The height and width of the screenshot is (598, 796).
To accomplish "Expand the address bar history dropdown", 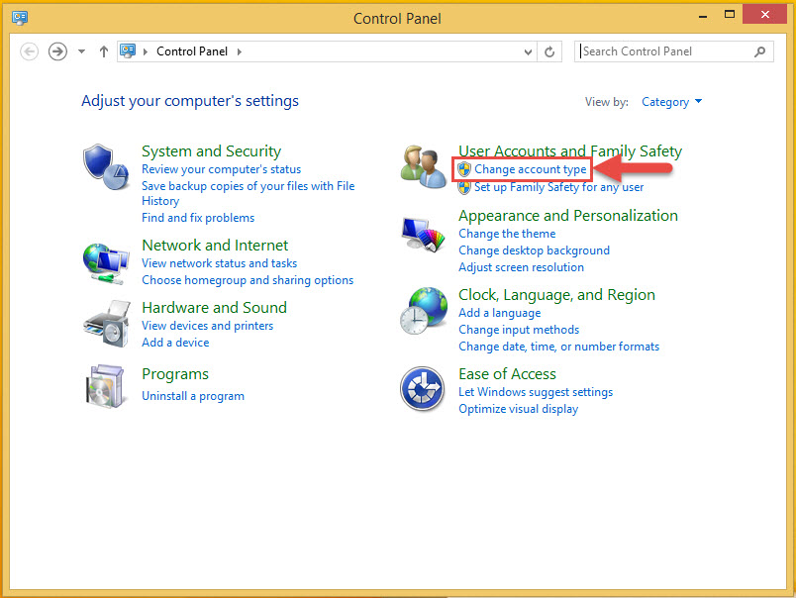I will 527,51.
